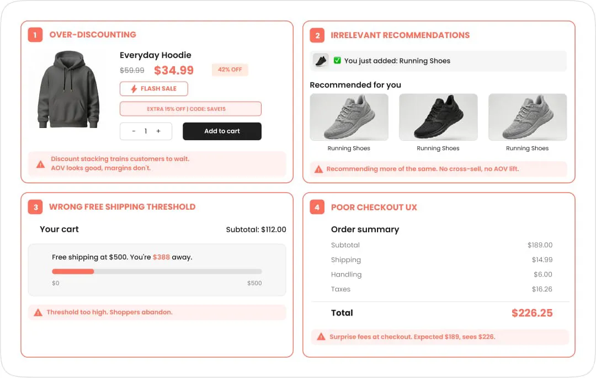Click the warning triangle next to discount stacking message
Screen dimensions: 596x378
point(40,164)
